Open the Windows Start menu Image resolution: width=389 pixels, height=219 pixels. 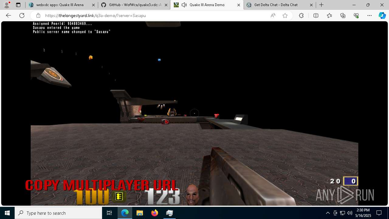click(x=7, y=213)
